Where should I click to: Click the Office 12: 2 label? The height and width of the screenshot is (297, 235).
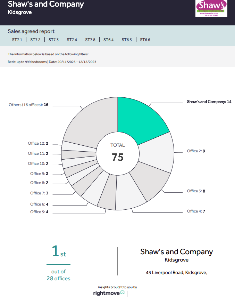38,143
